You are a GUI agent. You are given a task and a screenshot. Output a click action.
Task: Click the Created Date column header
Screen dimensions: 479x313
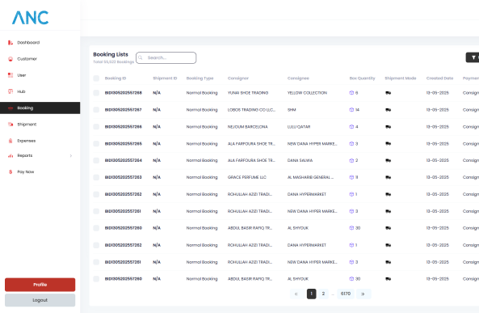440,78
